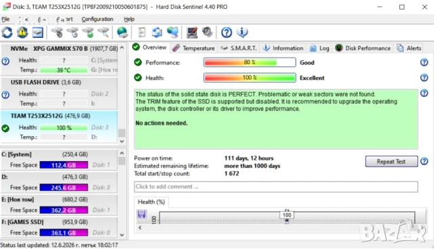The height and width of the screenshot is (251, 434).
Task: Open the yellow warning alert toolbar icon
Action: [x=22, y=32]
